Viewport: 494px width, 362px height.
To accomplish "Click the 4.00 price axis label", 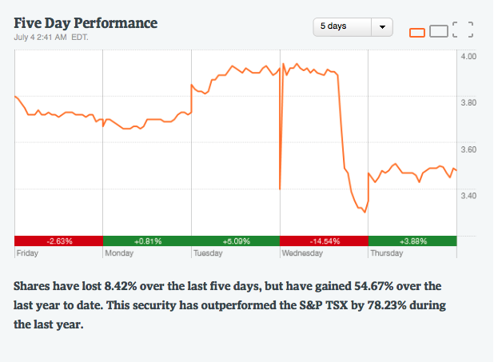I will point(468,56).
